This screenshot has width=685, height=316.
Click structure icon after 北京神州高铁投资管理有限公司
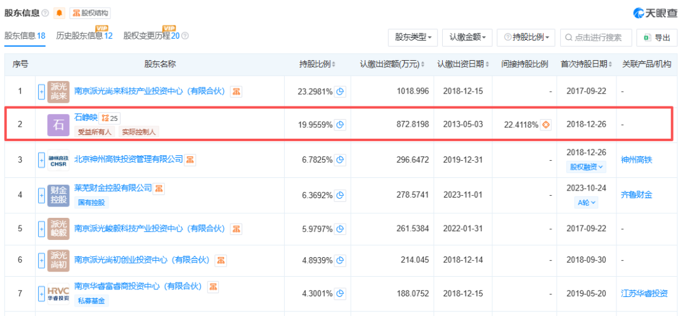190,160
